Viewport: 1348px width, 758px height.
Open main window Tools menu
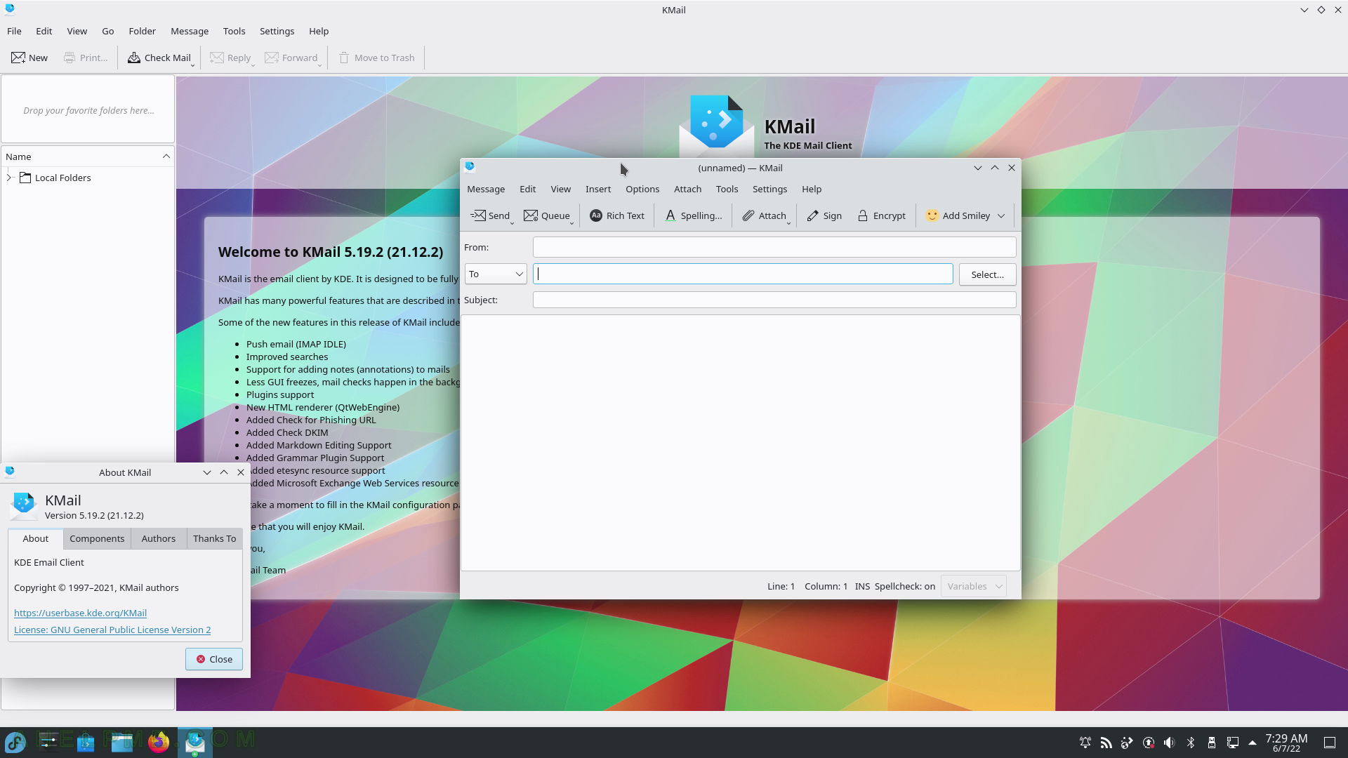click(x=234, y=31)
